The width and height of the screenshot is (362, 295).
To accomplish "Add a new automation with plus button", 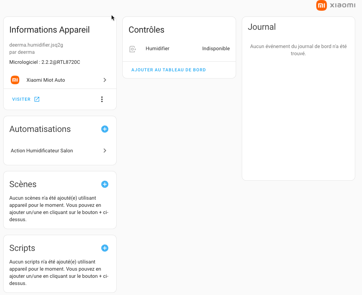I will tap(105, 129).
